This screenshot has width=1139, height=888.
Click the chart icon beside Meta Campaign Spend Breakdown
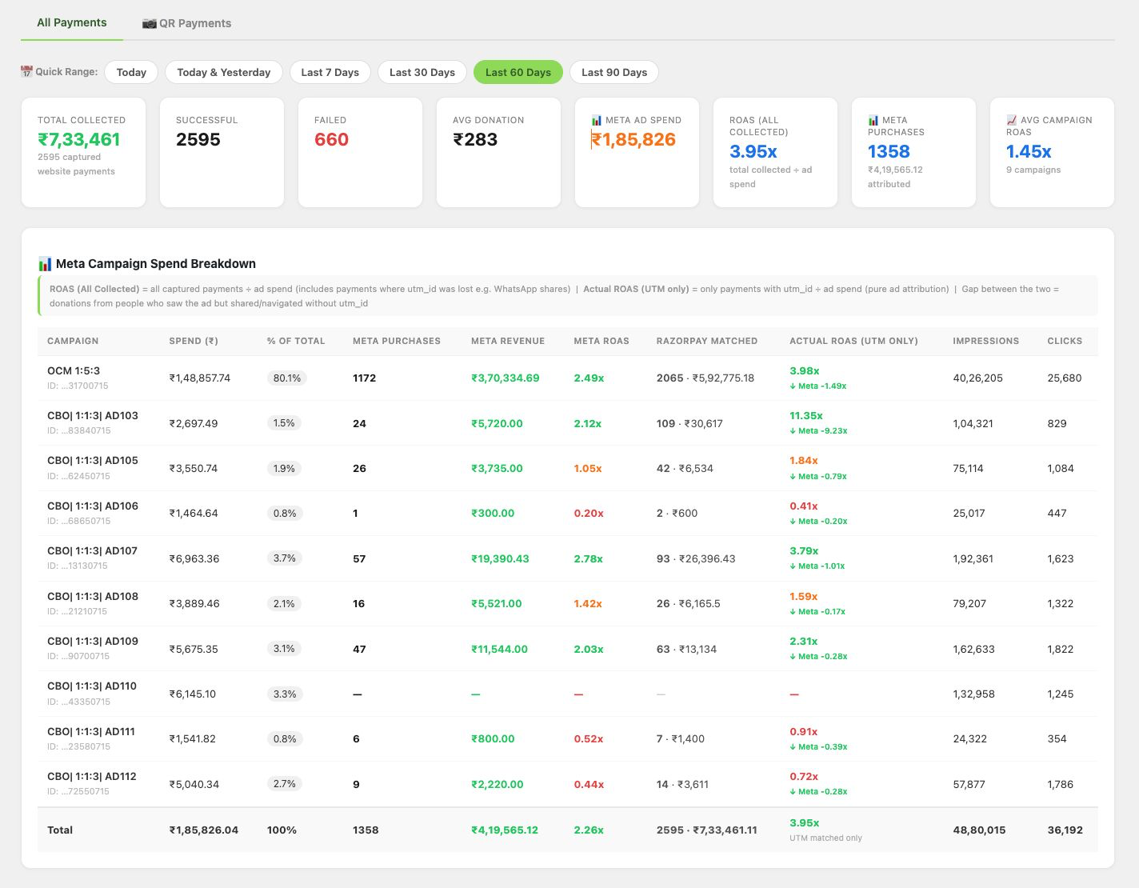[45, 264]
